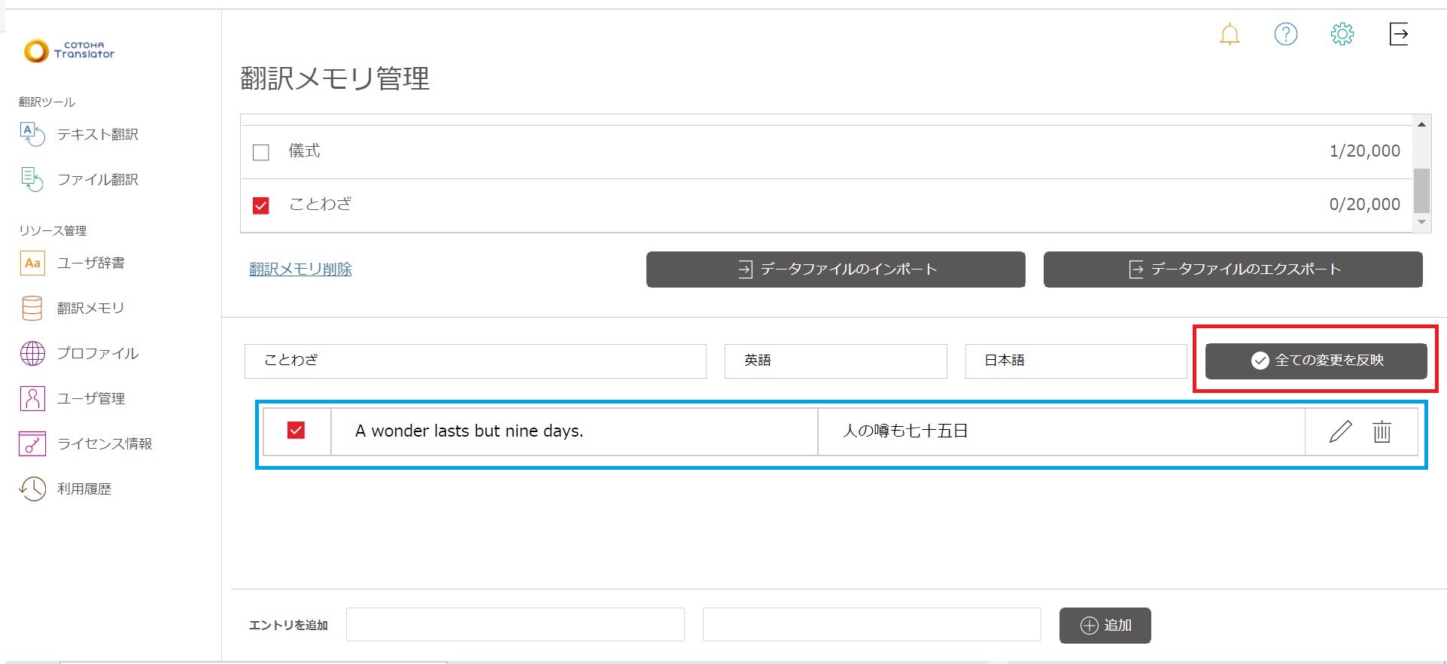This screenshot has width=1447, height=664.
Task: Open テキスト翻訳 from the sidebar
Action: pyautogui.click(x=97, y=135)
